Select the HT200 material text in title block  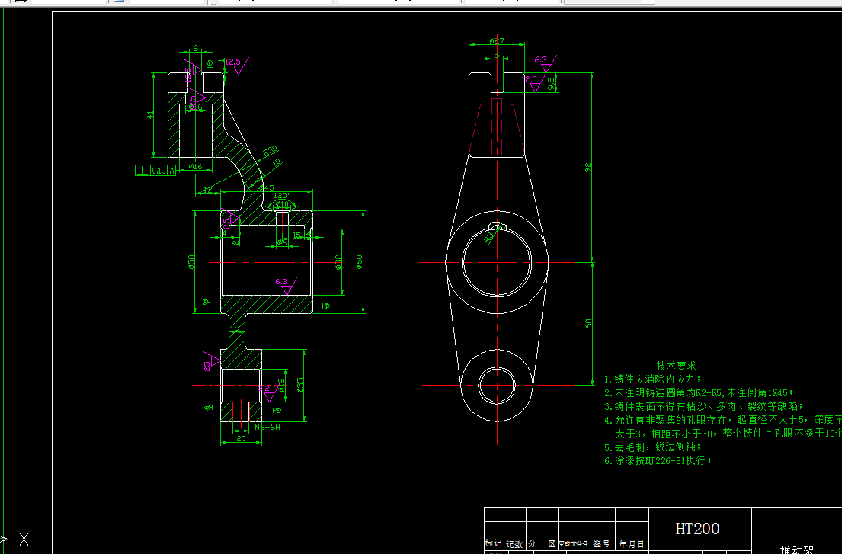coord(697,529)
